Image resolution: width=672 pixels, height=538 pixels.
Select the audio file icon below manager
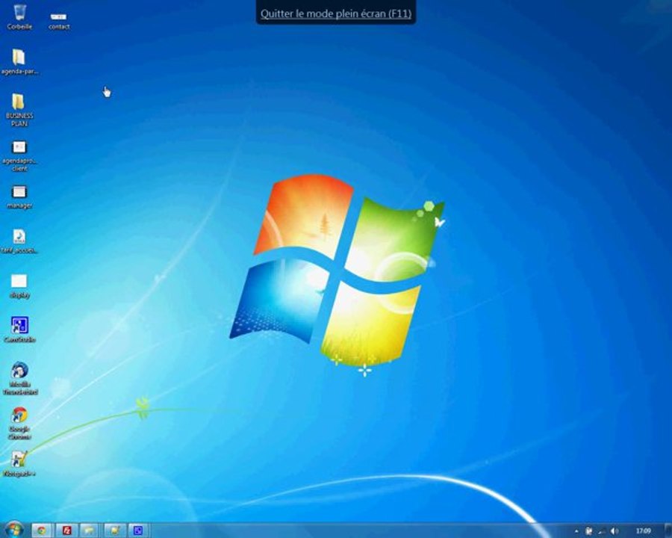[x=19, y=241]
